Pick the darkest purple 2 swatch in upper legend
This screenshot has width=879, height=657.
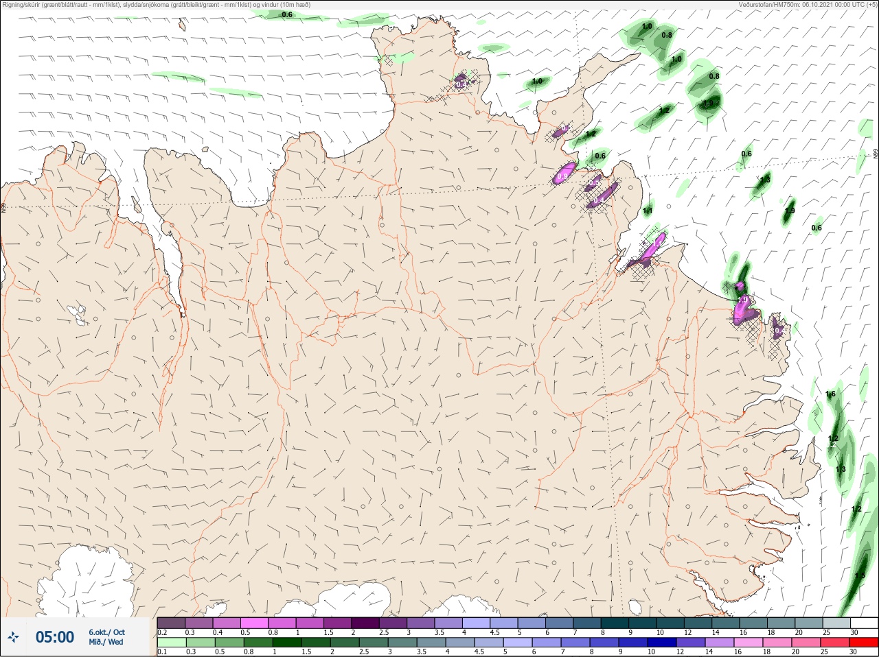[x=365, y=623]
